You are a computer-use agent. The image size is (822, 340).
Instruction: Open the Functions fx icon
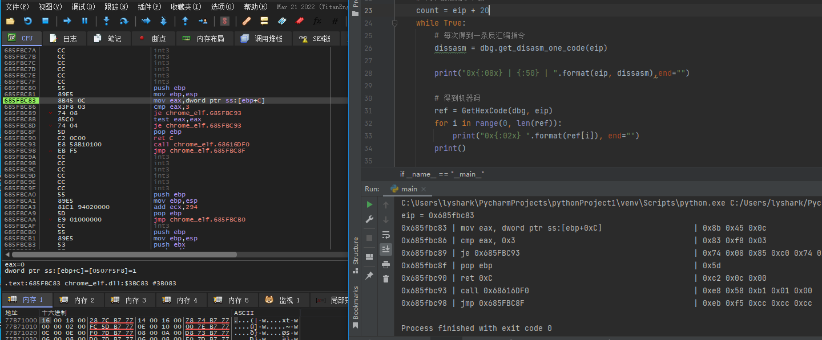click(317, 21)
